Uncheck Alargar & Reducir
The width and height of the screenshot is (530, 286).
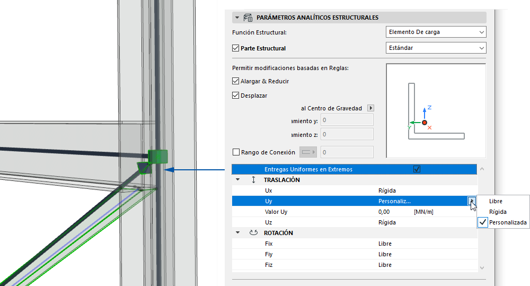(236, 81)
